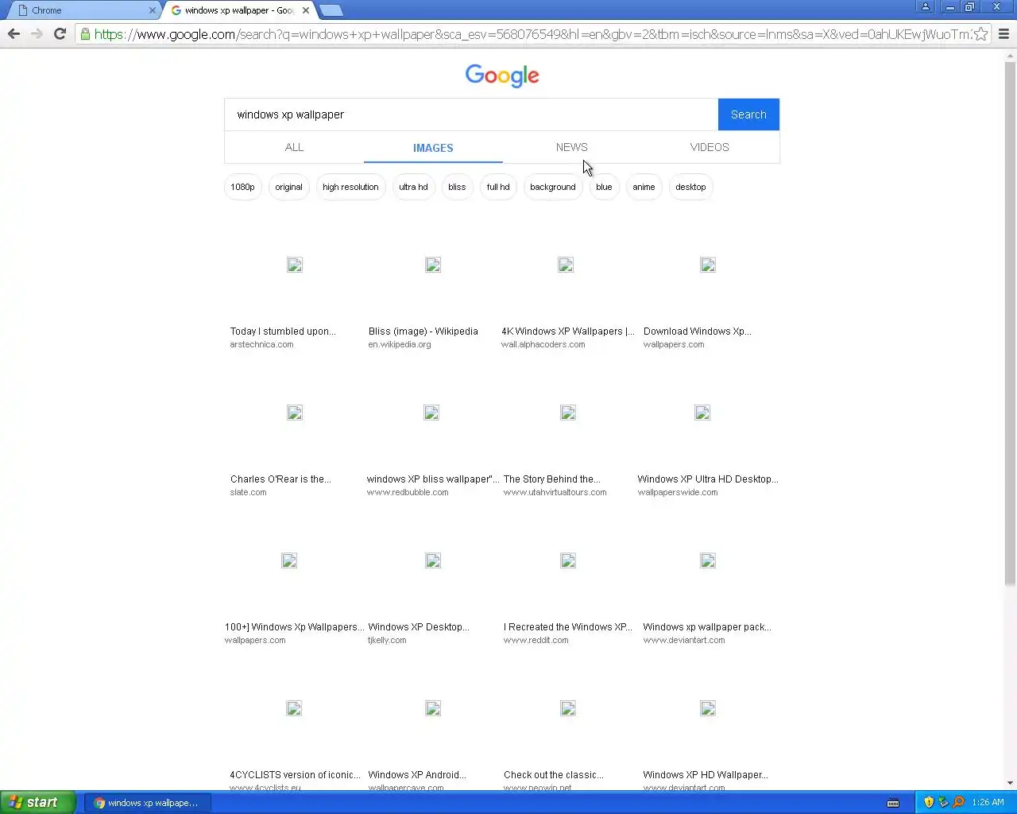The width and height of the screenshot is (1017, 814).
Task: Click the browser back arrow
Action: pos(14,34)
